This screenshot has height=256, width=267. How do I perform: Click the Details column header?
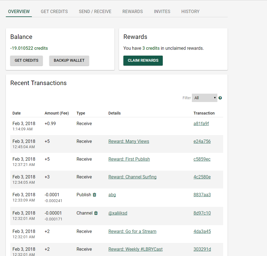[x=115, y=113]
